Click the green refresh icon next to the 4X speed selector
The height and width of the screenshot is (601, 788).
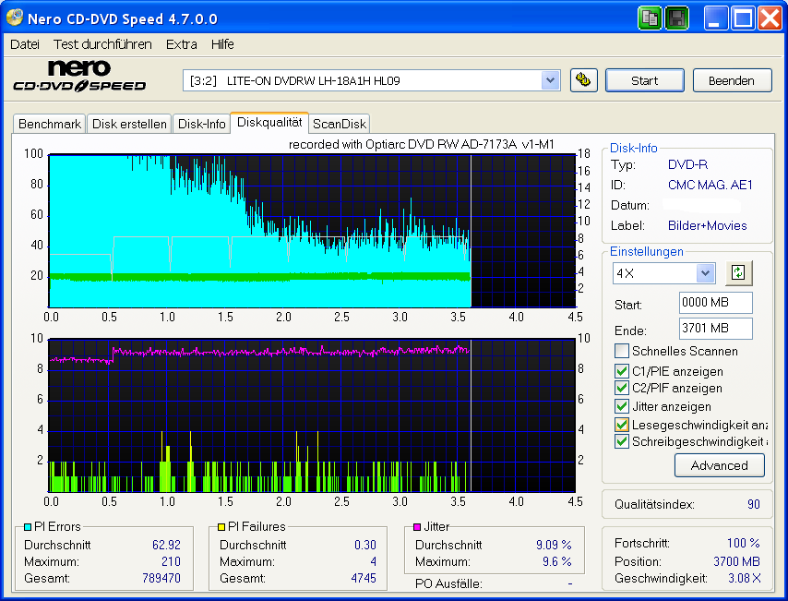point(739,273)
